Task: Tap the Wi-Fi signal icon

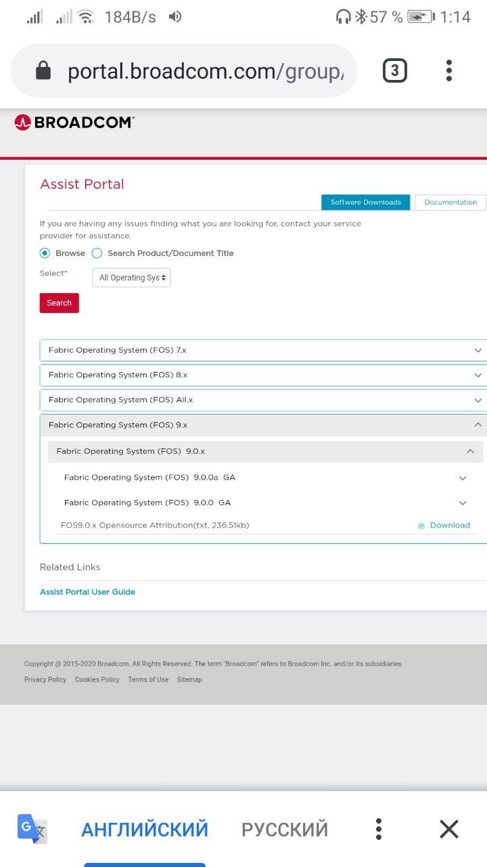Action: [85, 17]
